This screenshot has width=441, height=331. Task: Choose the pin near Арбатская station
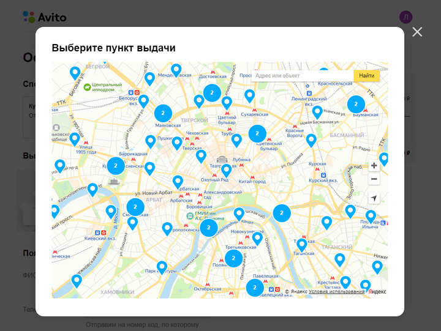coord(178,181)
